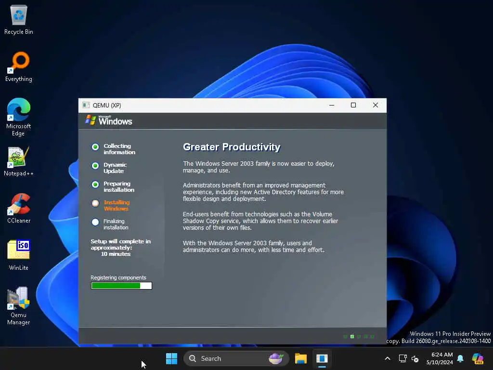Click the Windows Start button

tap(171, 358)
